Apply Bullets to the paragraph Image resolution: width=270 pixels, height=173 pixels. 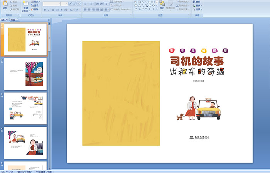tap(86, 4)
